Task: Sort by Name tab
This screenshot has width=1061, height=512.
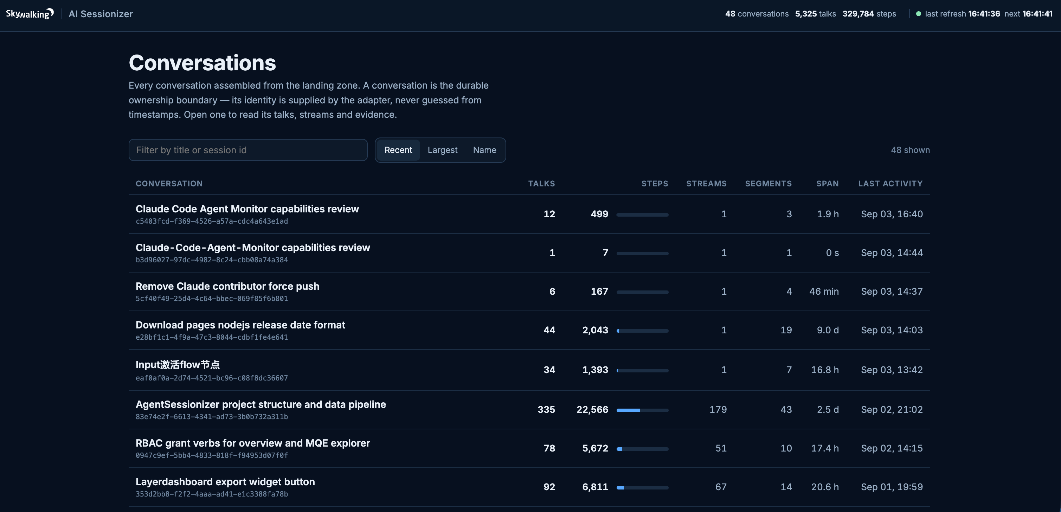Action: click(484, 150)
